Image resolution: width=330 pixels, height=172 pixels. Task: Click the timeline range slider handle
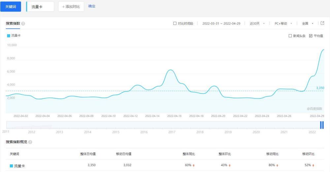[322, 125]
